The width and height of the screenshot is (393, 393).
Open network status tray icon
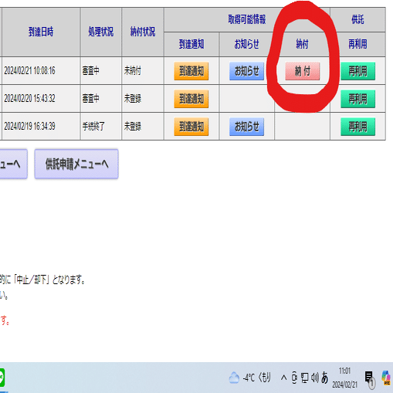click(305, 378)
